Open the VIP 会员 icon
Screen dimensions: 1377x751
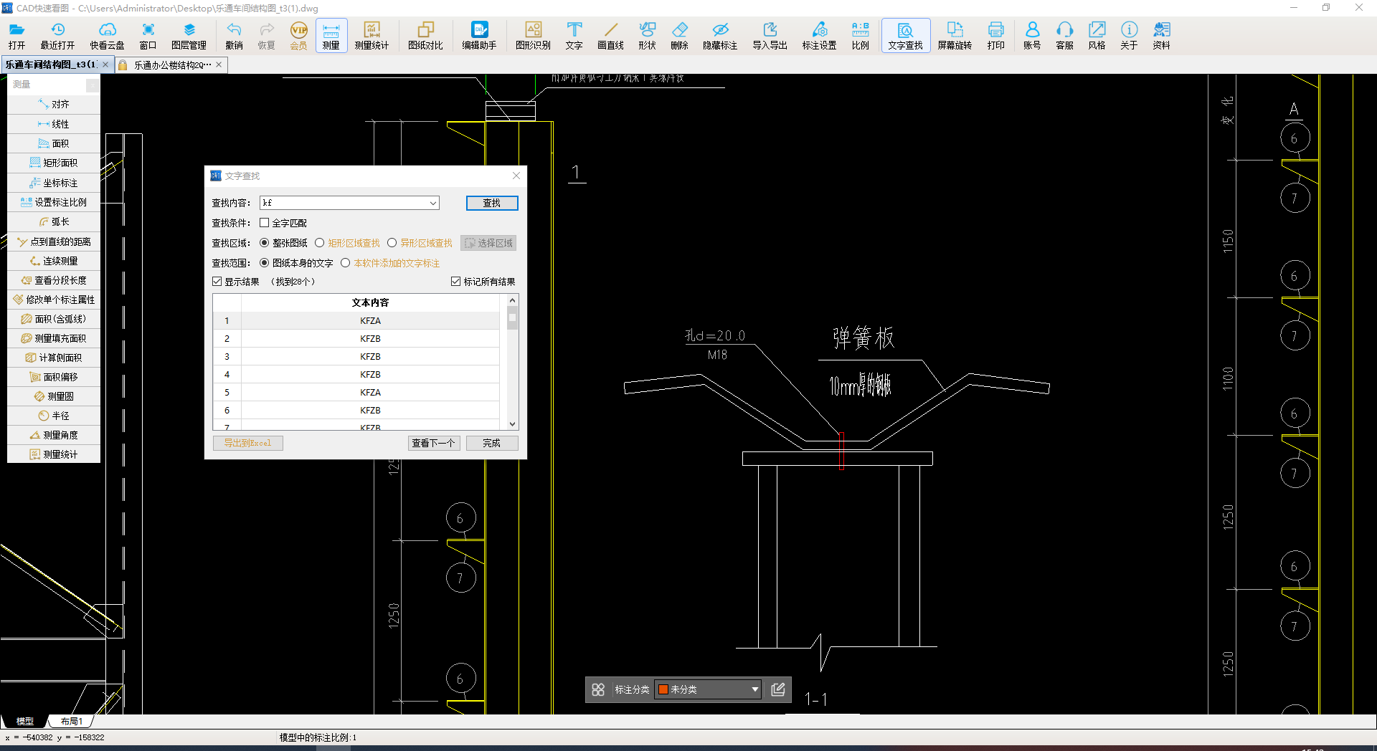pos(298,35)
